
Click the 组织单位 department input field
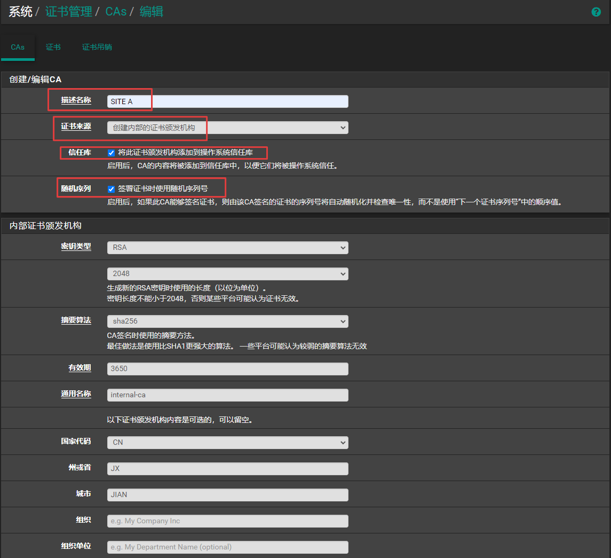click(x=227, y=547)
